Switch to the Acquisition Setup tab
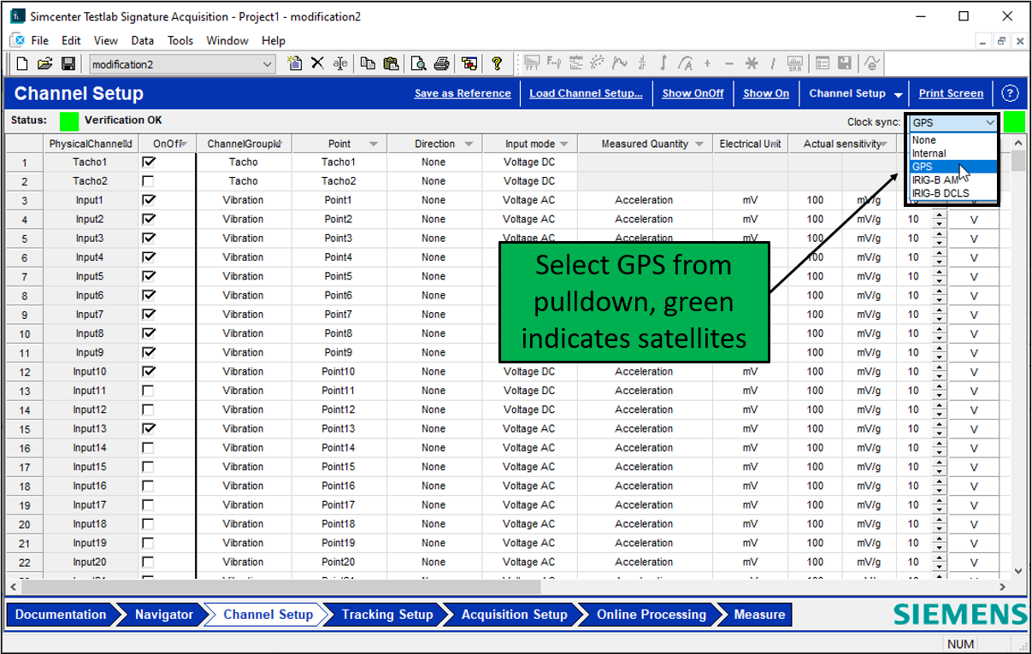Image resolution: width=1032 pixels, height=654 pixels. click(514, 615)
